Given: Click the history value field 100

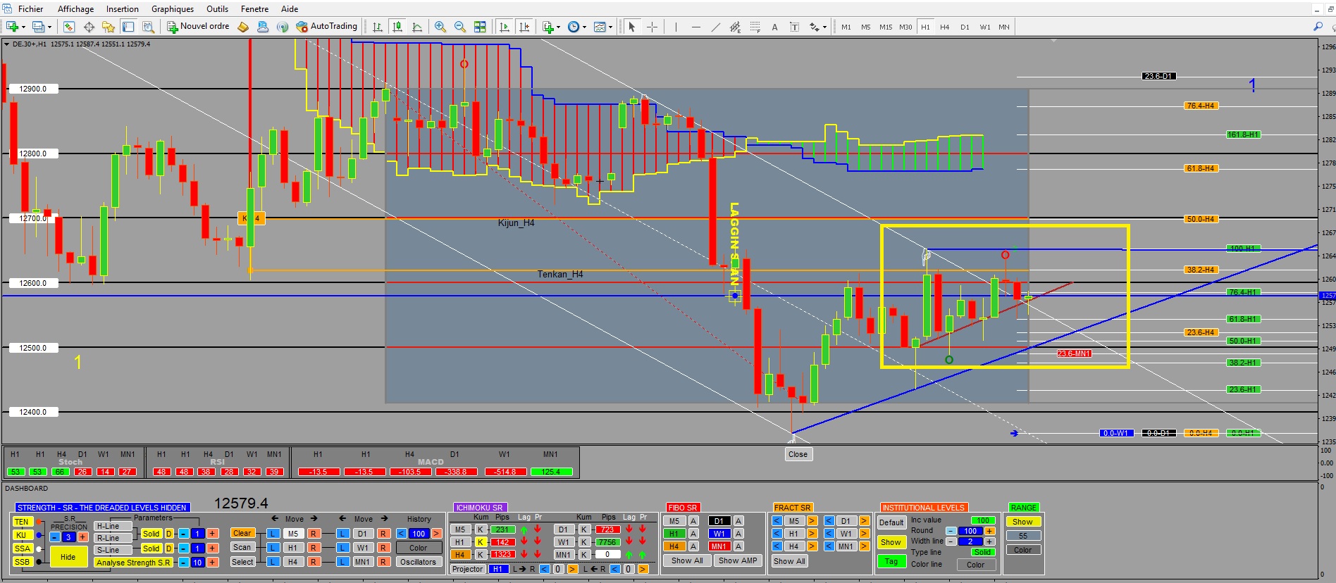Looking at the screenshot, I should tap(419, 534).
